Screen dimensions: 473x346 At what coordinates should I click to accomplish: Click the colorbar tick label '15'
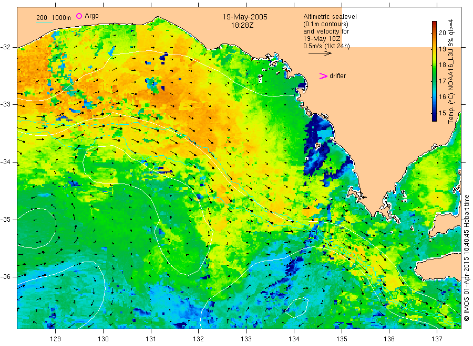point(442,113)
